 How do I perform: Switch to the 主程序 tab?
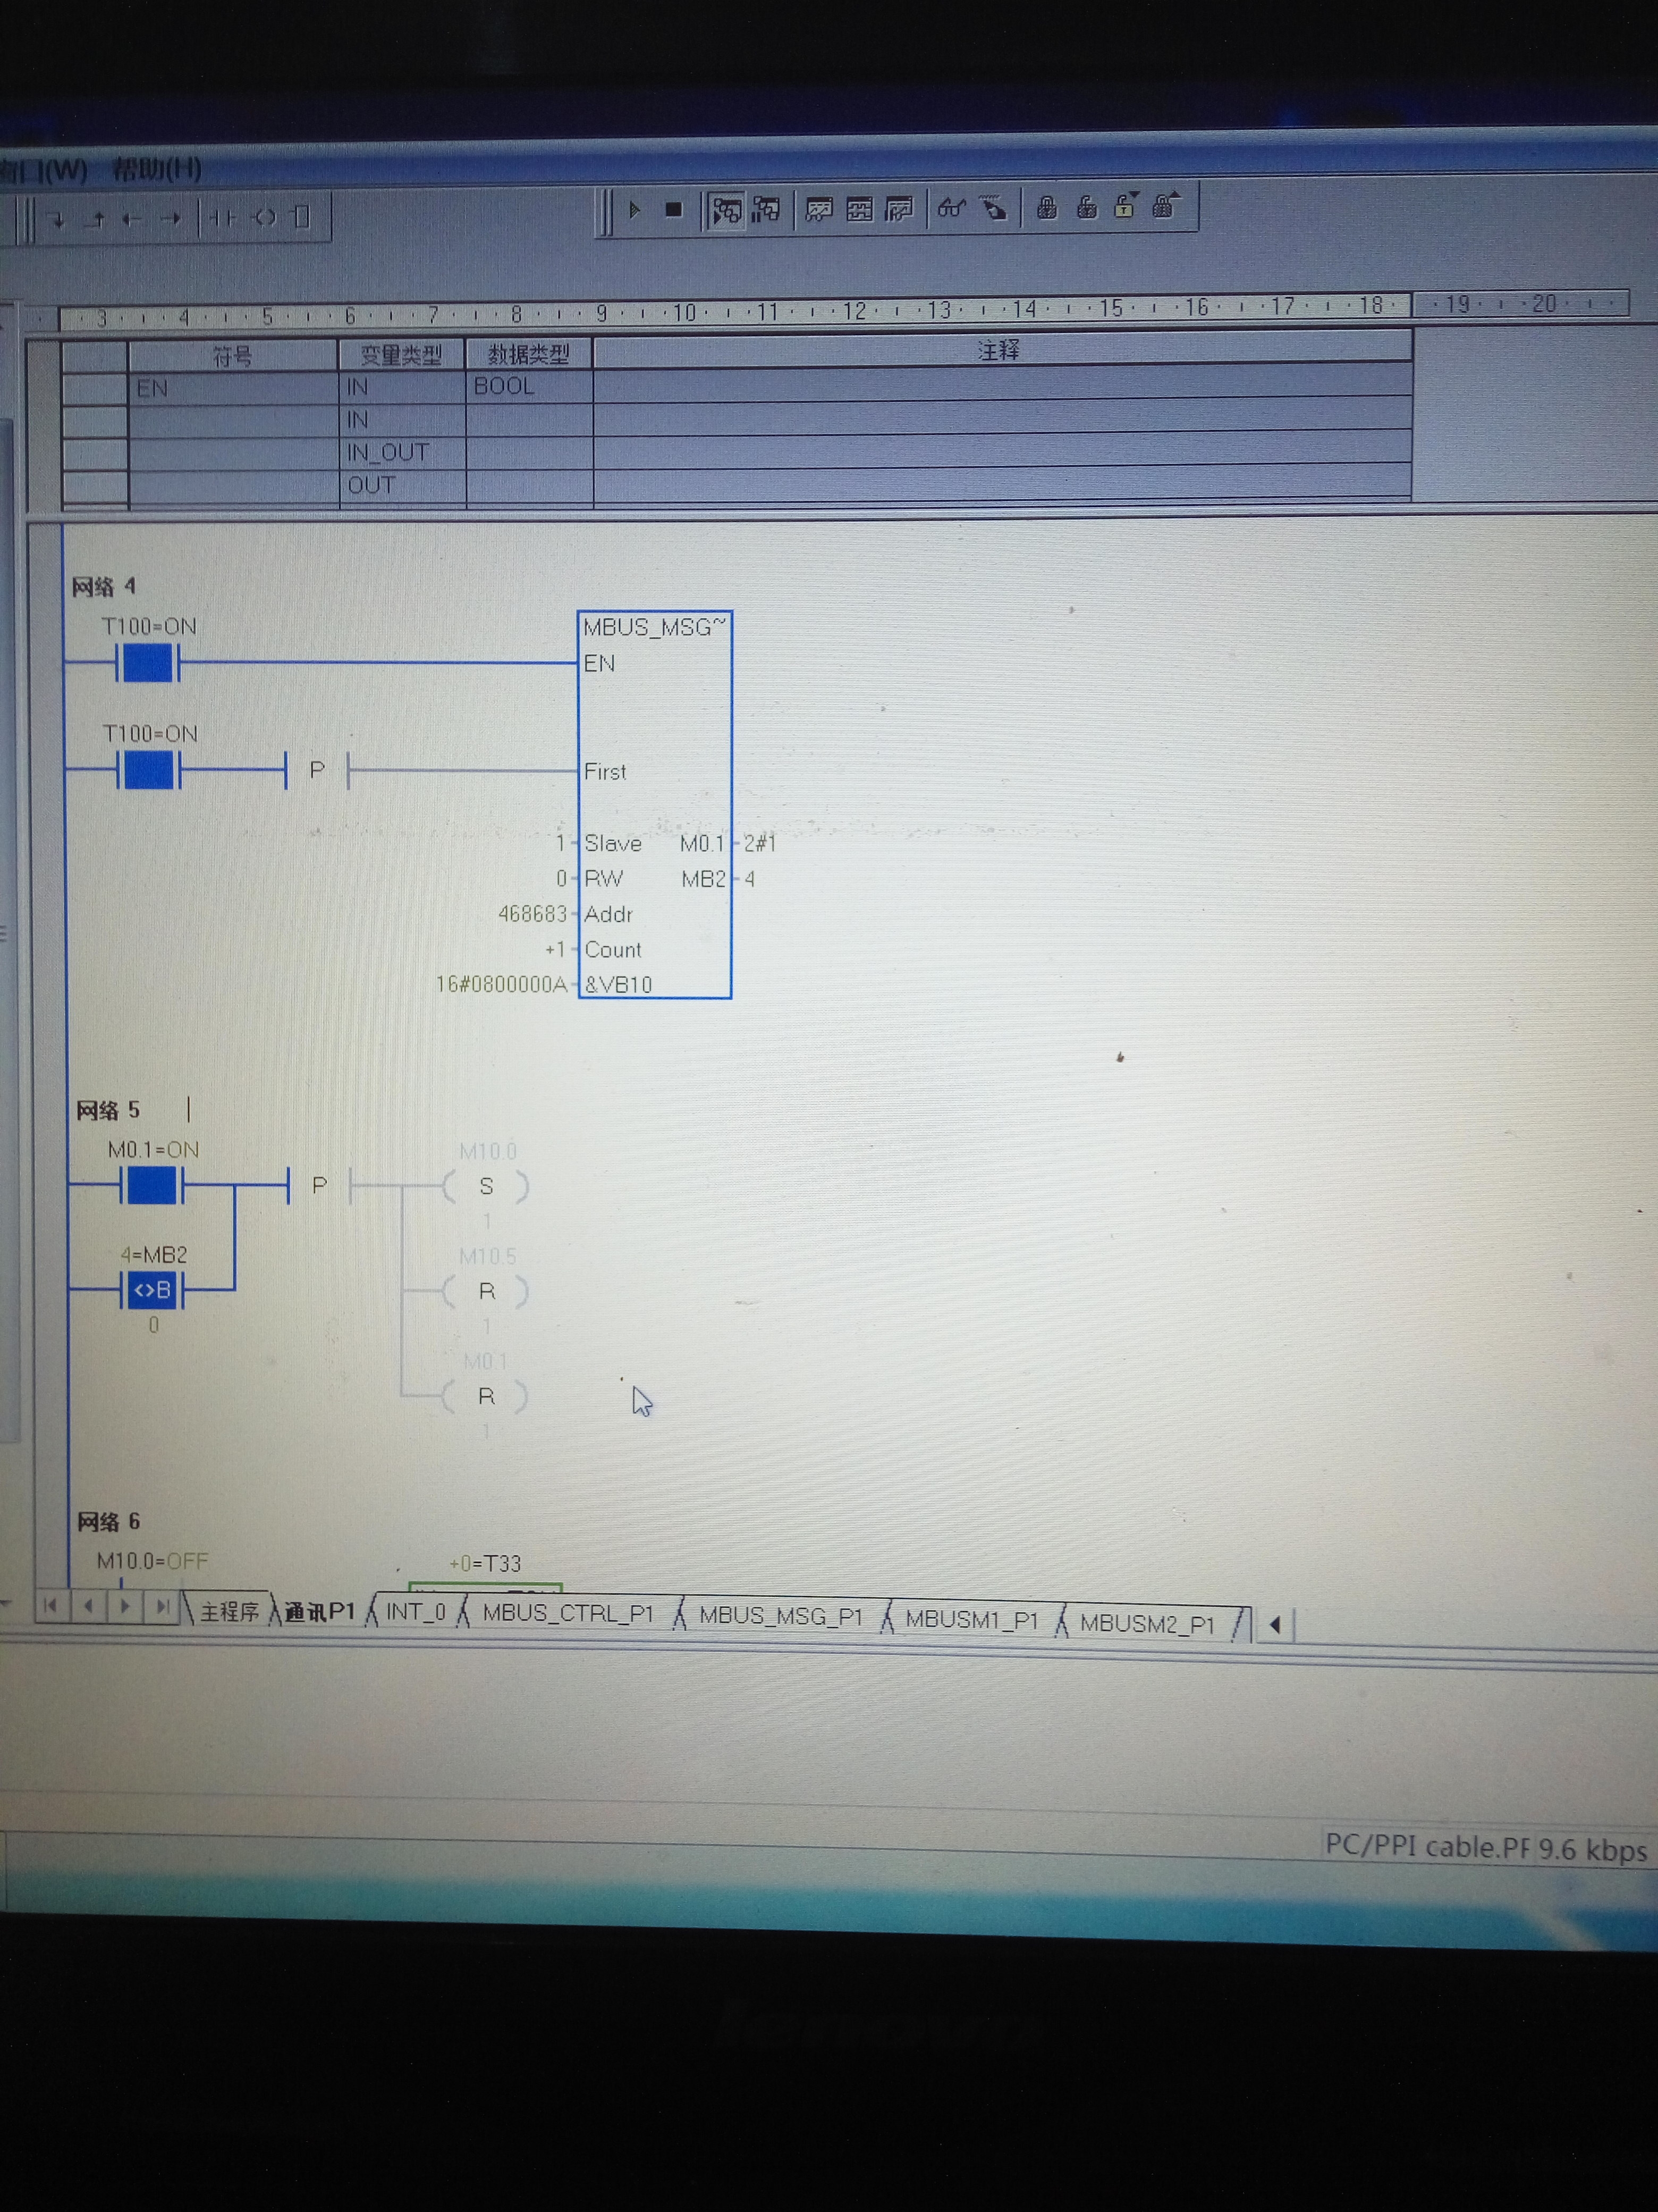tap(229, 1611)
